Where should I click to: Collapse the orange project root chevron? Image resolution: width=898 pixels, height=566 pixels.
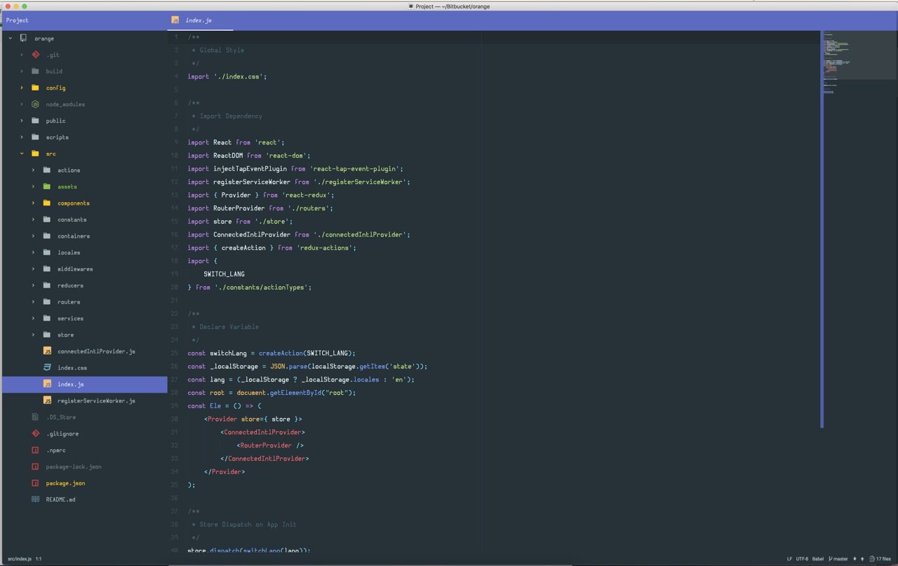pos(11,39)
